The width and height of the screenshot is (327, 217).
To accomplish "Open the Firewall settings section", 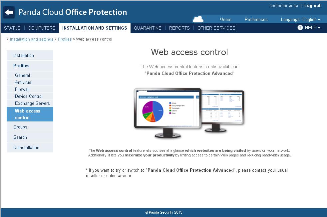I will click(x=21, y=89).
